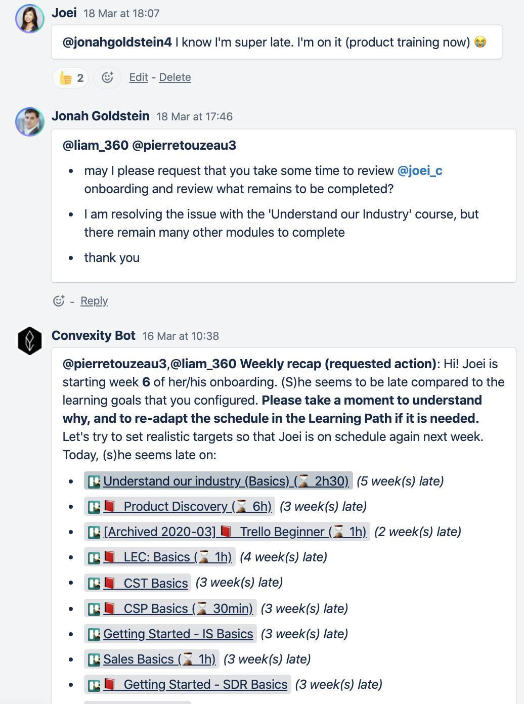The height and width of the screenshot is (704, 524).
Task: Click the card icon beside Sales Basics
Action: click(x=95, y=659)
